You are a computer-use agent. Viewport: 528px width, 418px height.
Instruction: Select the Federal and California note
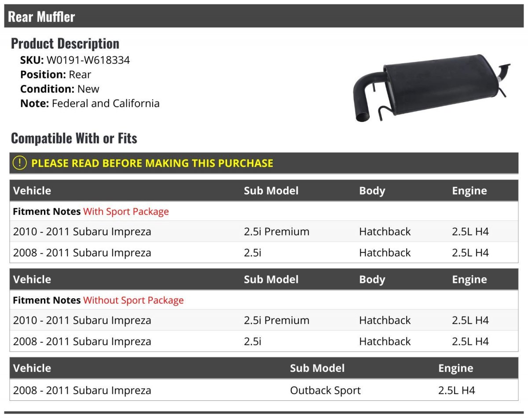[x=106, y=104]
